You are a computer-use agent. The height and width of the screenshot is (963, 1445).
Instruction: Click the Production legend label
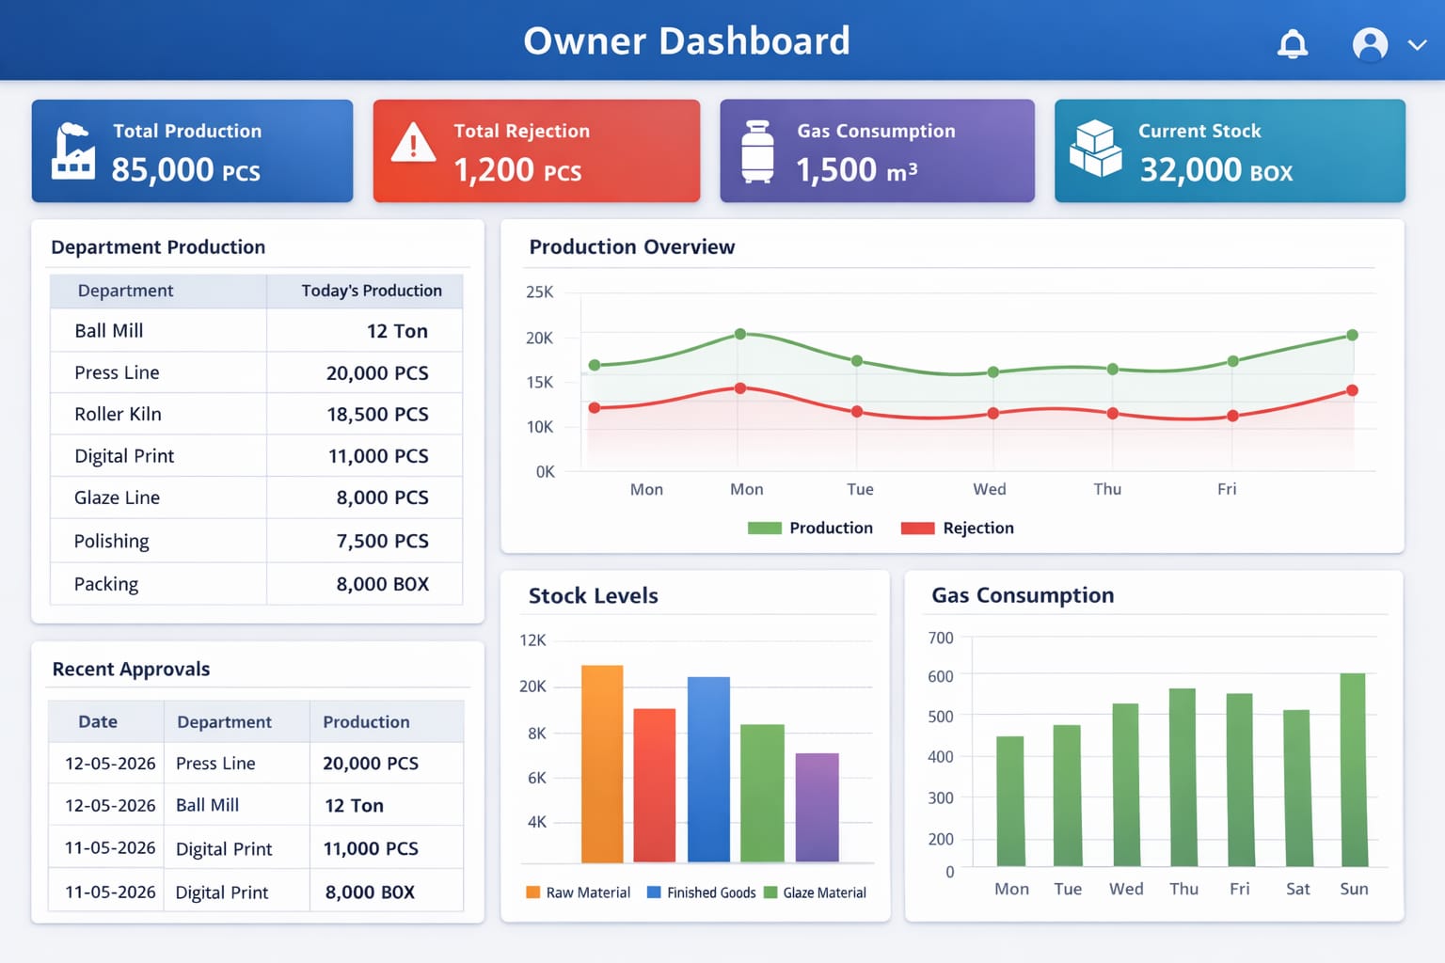tap(831, 528)
